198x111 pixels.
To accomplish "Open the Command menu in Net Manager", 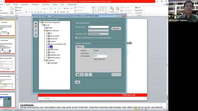I will coord(50,19).
